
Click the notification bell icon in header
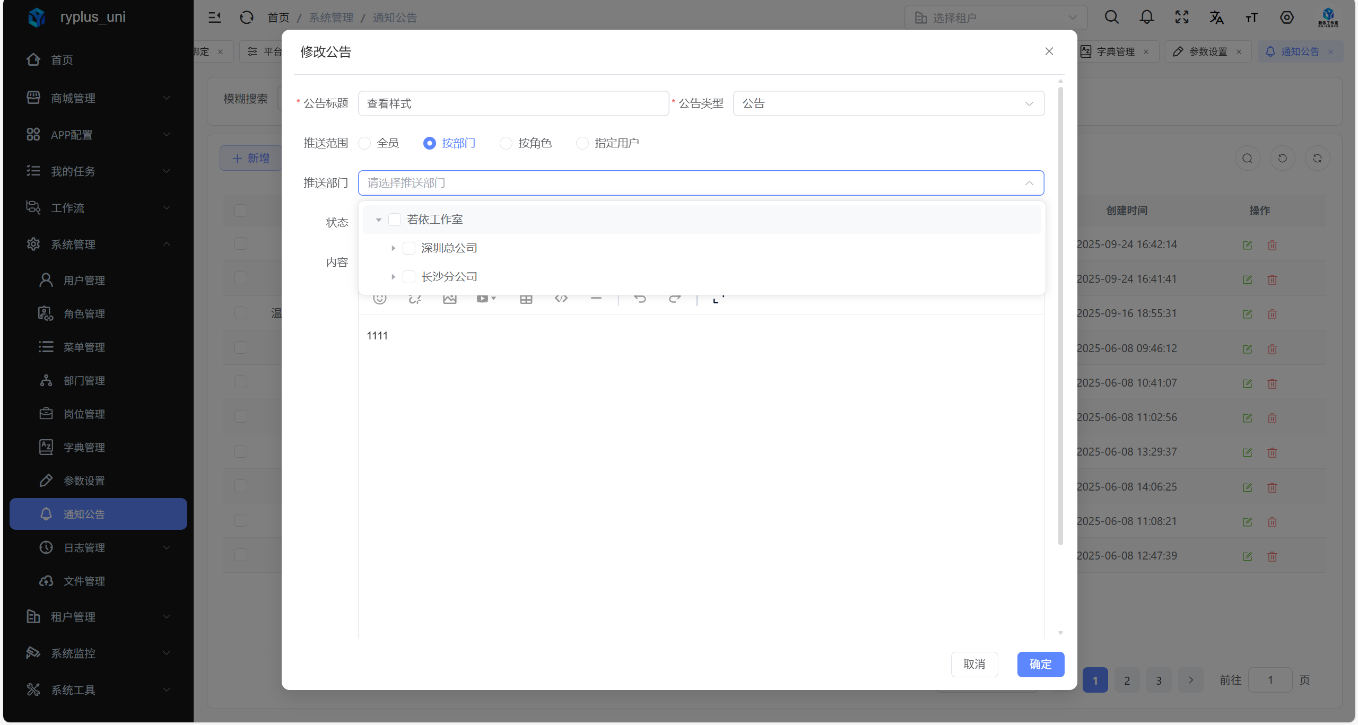click(1146, 18)
